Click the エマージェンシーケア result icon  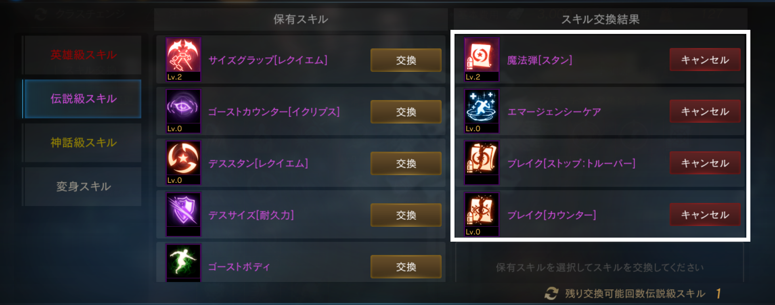pyautogui.click(x=482, y=111)
